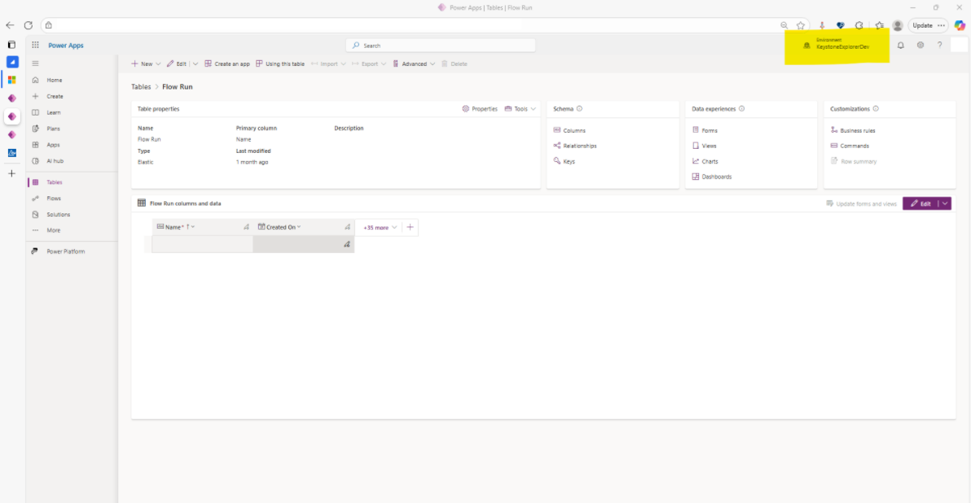This screenshot has width=971, height=503.
Task: Click Update forms and views
Action: tap(861, 203)
